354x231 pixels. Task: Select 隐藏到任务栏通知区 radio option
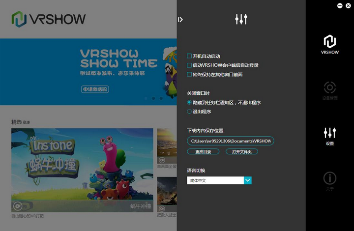tap(189, 102)
